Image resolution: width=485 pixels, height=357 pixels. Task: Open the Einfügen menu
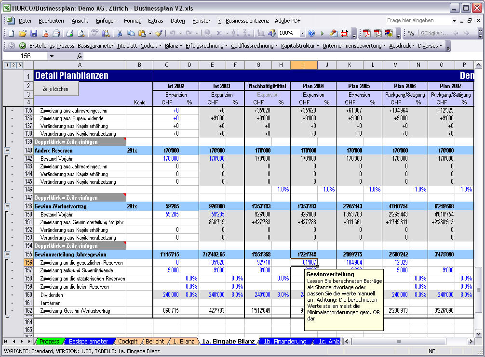click(106, 21)
